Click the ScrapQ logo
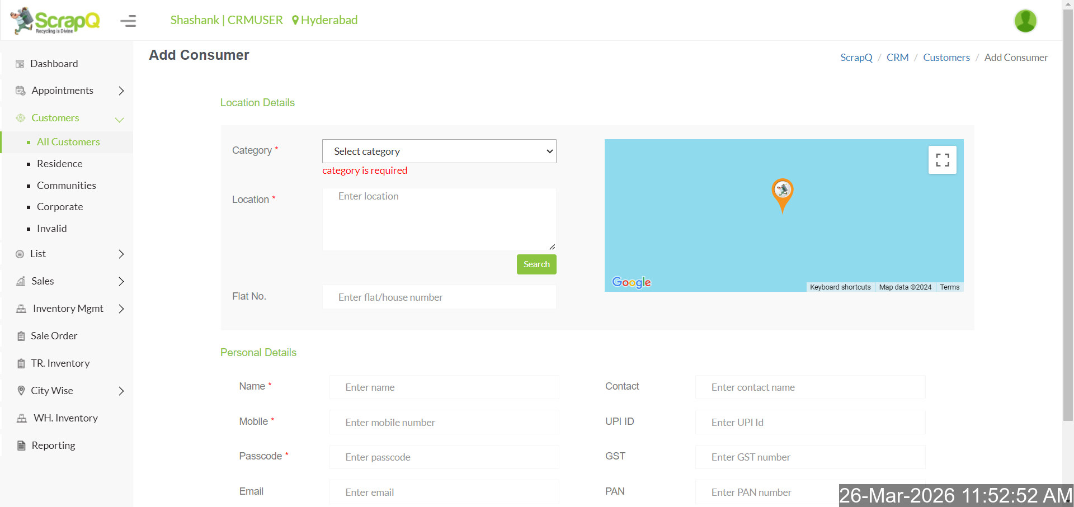 point(55,21)
